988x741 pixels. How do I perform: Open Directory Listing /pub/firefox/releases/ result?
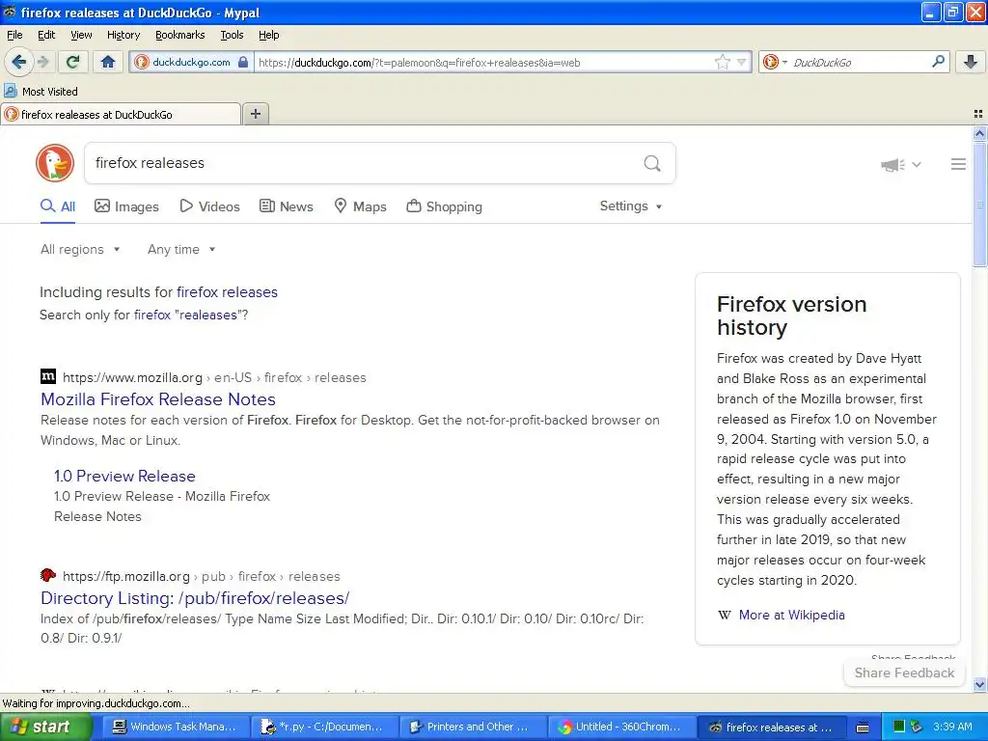point(195,598)
